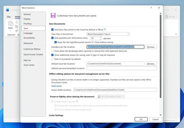Click the help question mark in Word Options
Image resolution: width=184 pixels, height=128 pixels.
[151, 8]
